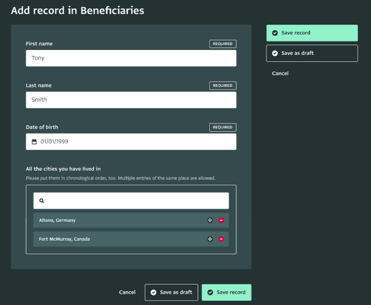Click the calendar icon in Date of birth
The width and height of the screenshot is (371, 305).
35,142
